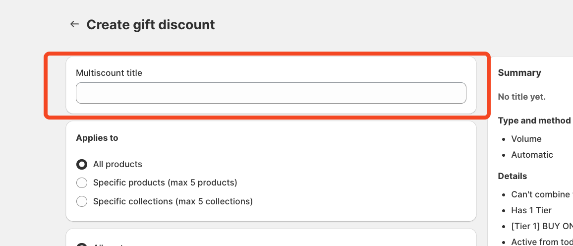Select the All products radio button
The height and width of the screenshot is (246, 573).
[82, 164]
